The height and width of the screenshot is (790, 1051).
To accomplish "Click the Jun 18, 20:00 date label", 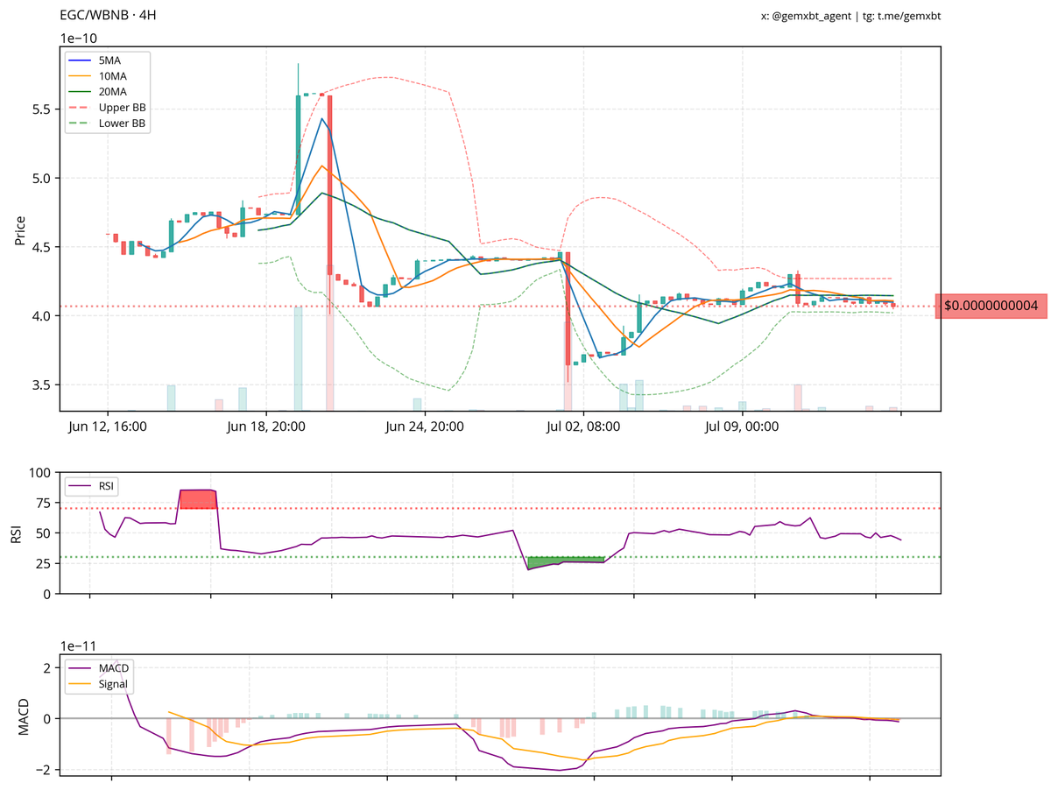I will (265, 427).
